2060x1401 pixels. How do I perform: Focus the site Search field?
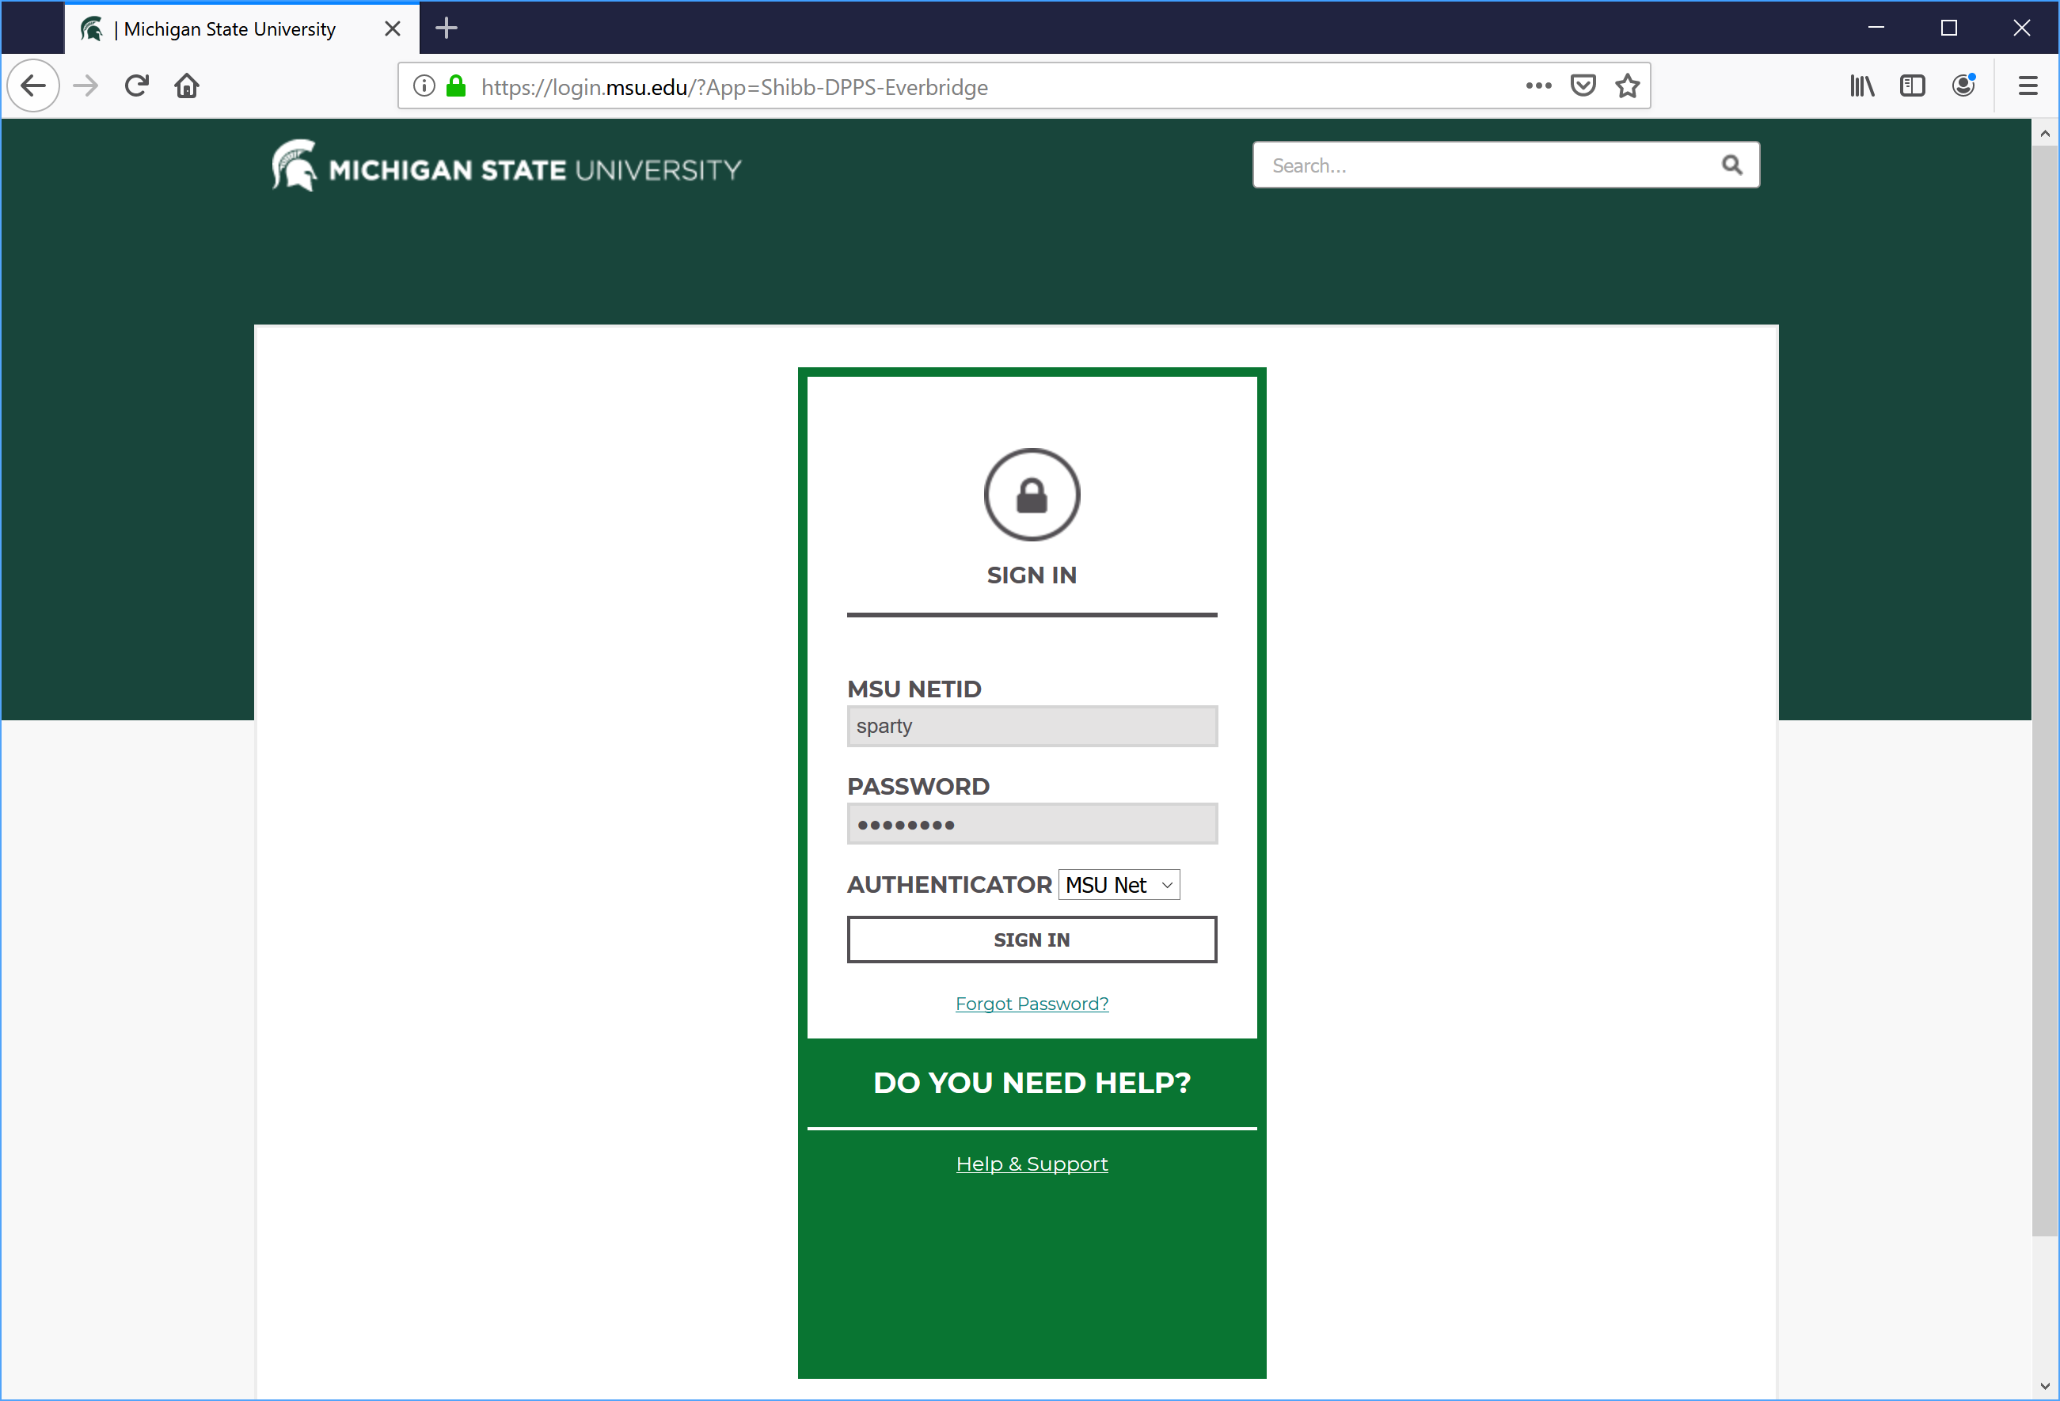(1506, 165)
